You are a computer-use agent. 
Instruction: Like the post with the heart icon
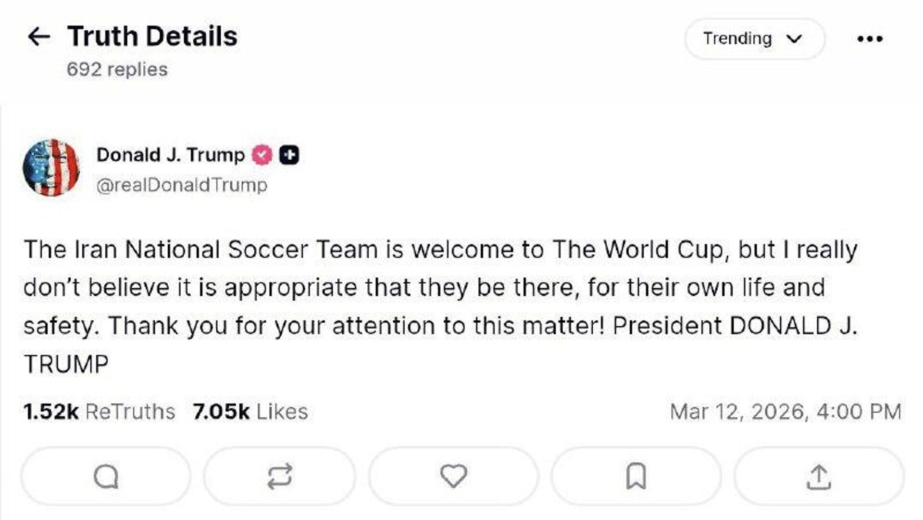tap(453, 476)
